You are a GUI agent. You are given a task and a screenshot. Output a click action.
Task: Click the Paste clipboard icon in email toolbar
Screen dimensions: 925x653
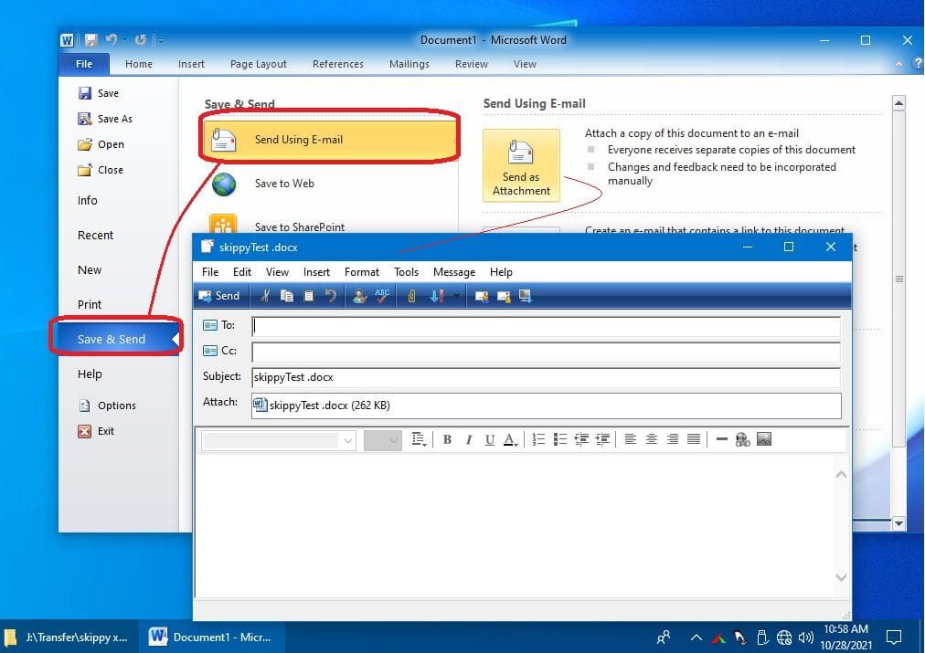point(308,296)
